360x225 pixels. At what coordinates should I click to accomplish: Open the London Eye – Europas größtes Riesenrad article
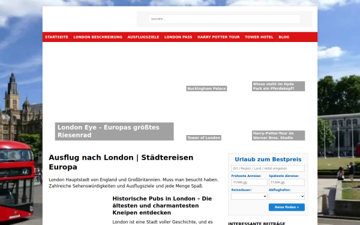click(115, 131)
